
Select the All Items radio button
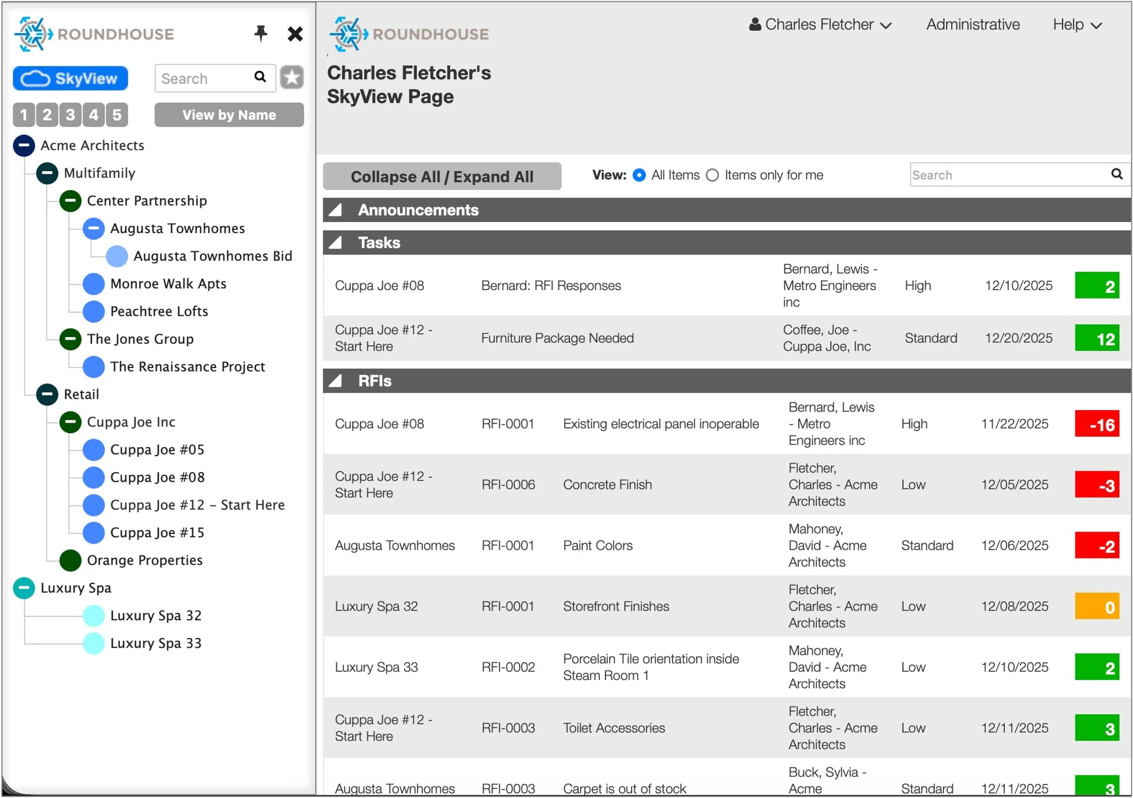click(639, 175)
